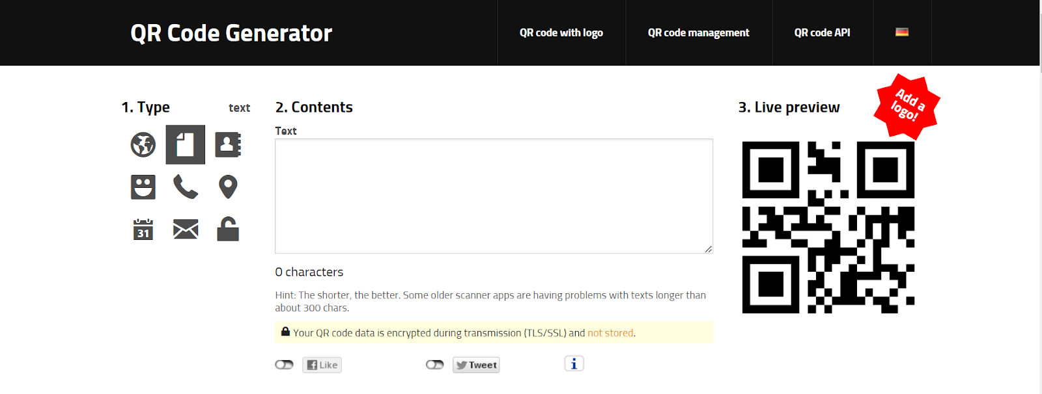The height and width of the screenshot is (394, 1042).
Task: Focus the Text contents input area
Action: (494, 196)
